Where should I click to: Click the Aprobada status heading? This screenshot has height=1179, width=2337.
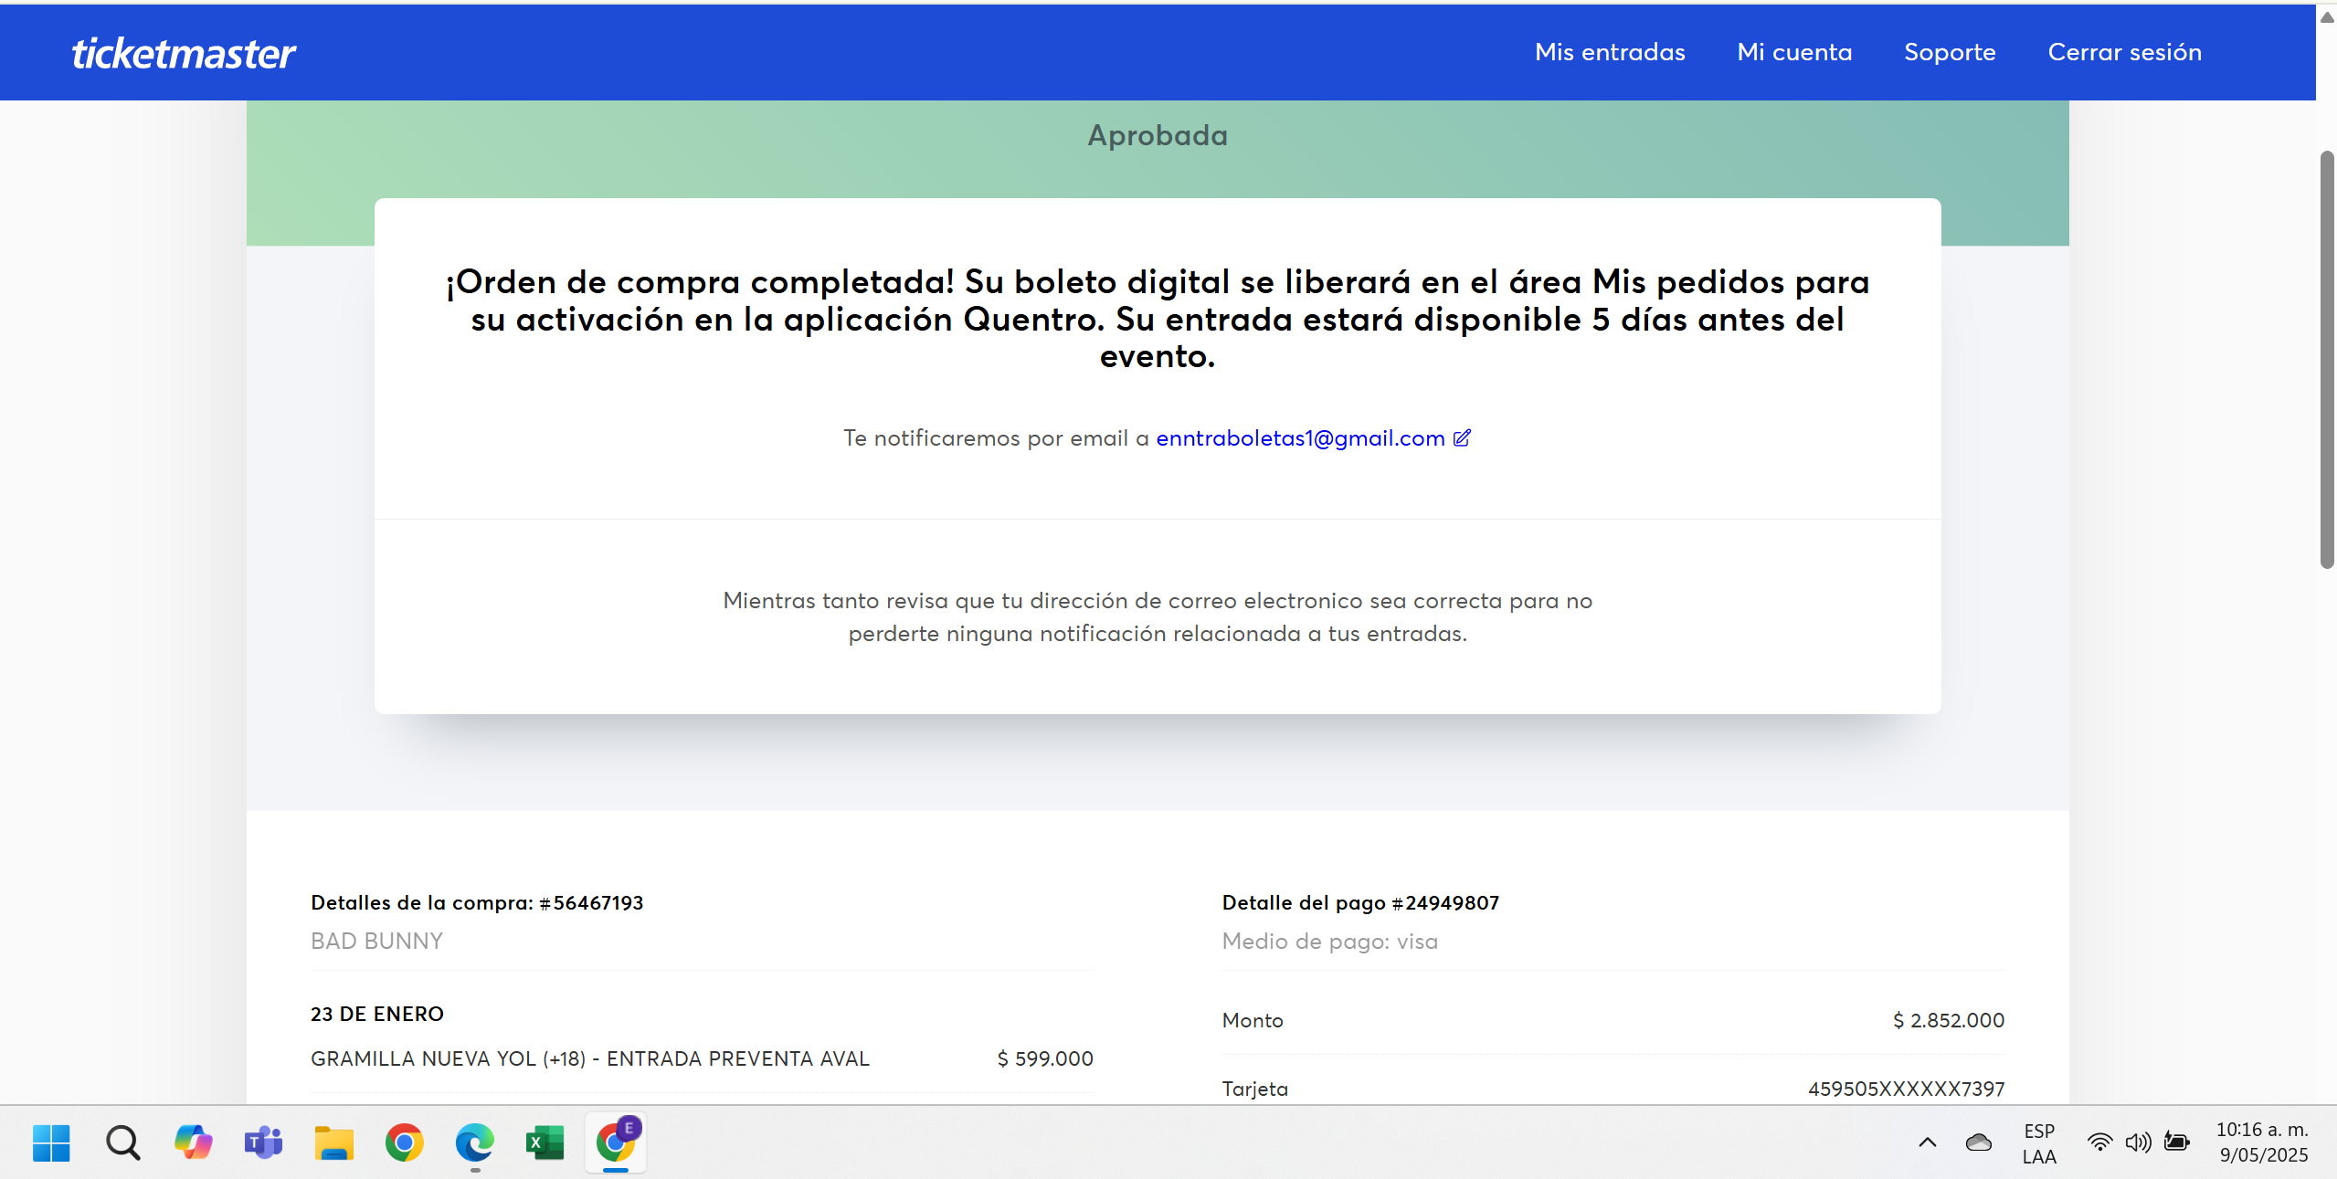tap(1158, 135)
